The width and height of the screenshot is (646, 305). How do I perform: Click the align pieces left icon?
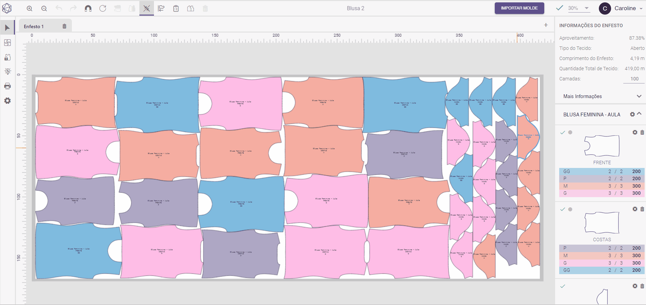click(x=161, y=8)
